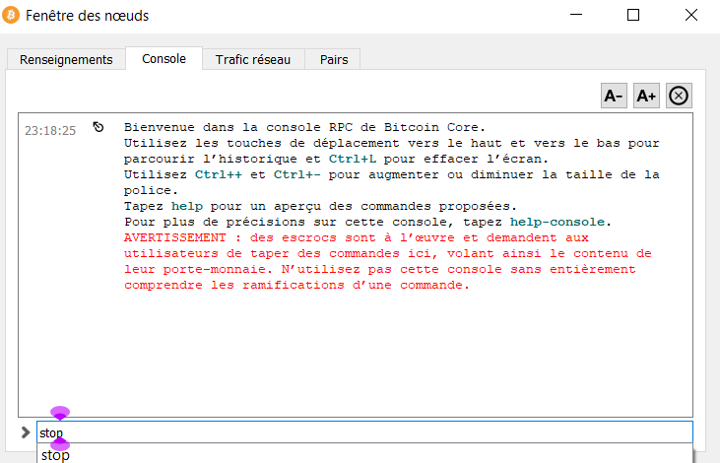This screenshot has width=720, height=463.
Task: Minimize the Fenêtre des nœuds window
Action: coord(576,15)
